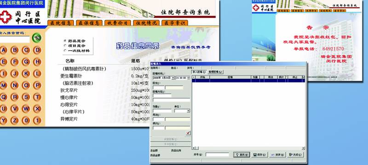Tap the letter F key on keypad
This screenshot has width=368, height=165.
coord(15,62)
